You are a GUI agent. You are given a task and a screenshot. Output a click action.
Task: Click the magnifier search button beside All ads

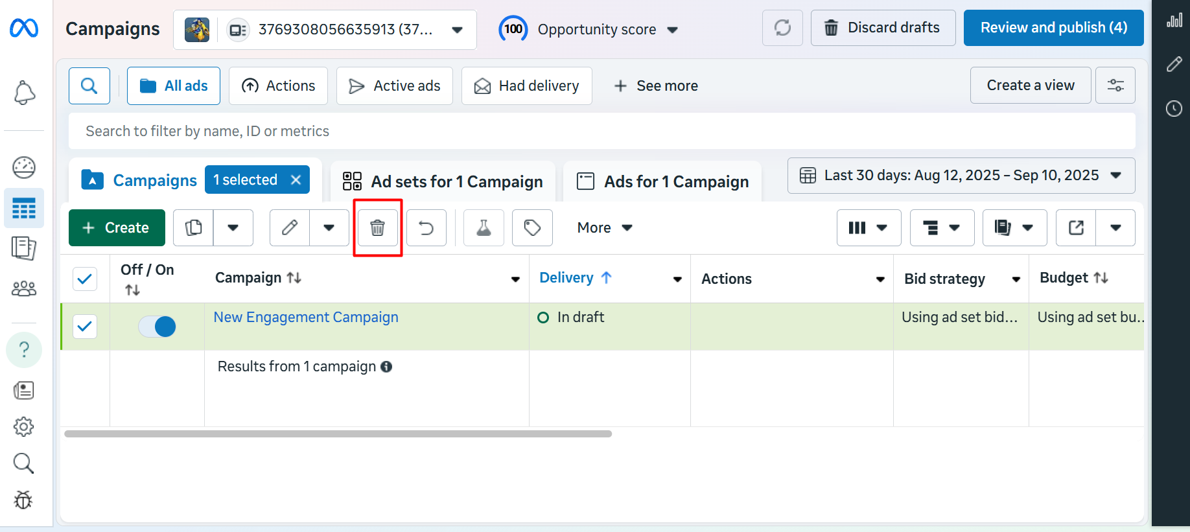[x=89, y=86]
